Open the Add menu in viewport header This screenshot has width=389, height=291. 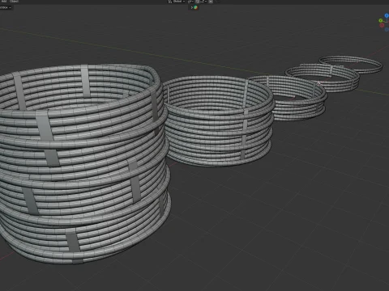(x=4, y=1)
